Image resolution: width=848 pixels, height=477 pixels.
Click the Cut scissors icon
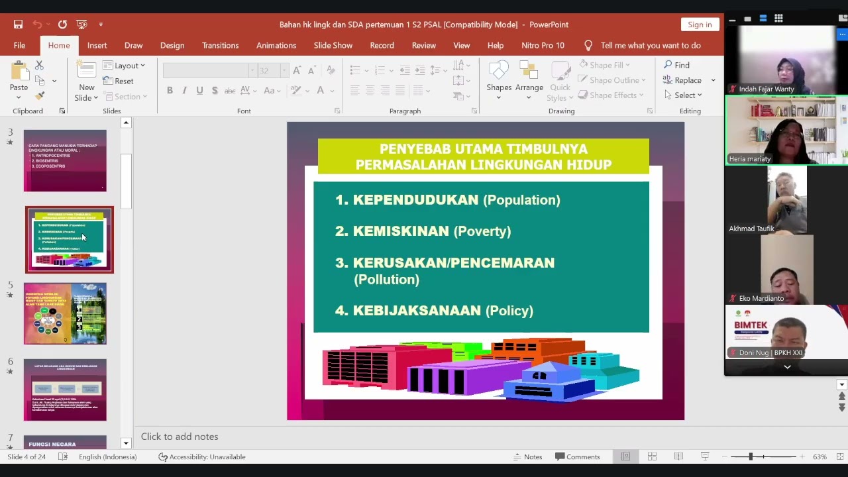39,65
